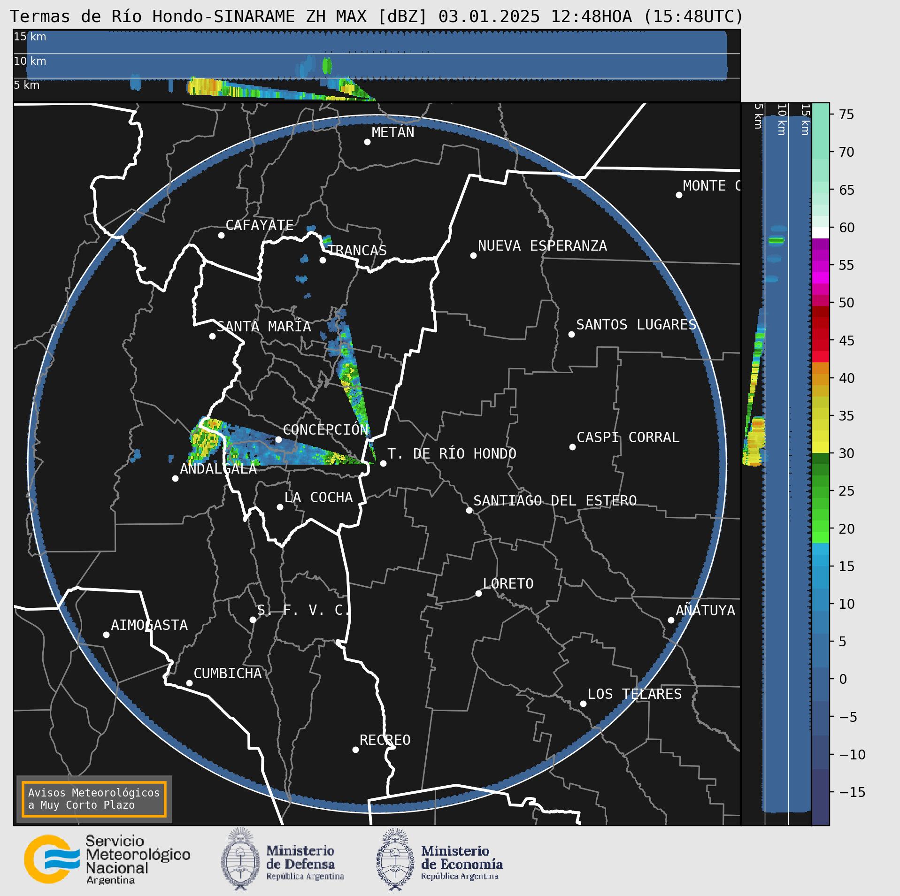Screen dimensions: 900x896
Task: Click the METÁN label text
Action: [393, 132]
